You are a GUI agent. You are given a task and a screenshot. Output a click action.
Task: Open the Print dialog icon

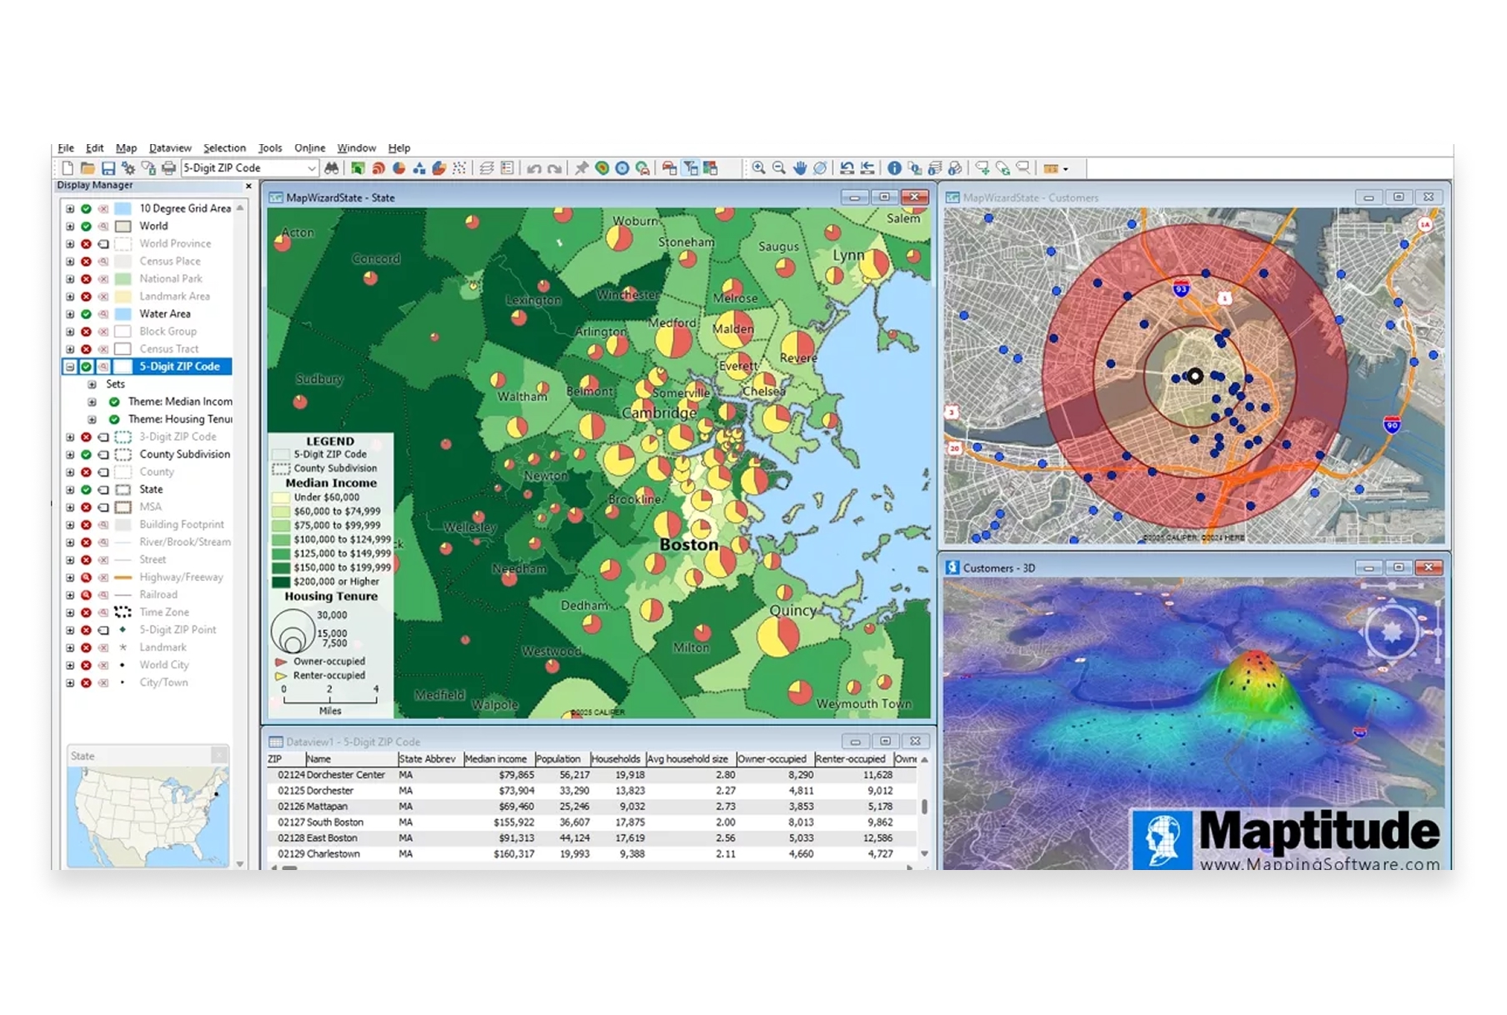169,167
